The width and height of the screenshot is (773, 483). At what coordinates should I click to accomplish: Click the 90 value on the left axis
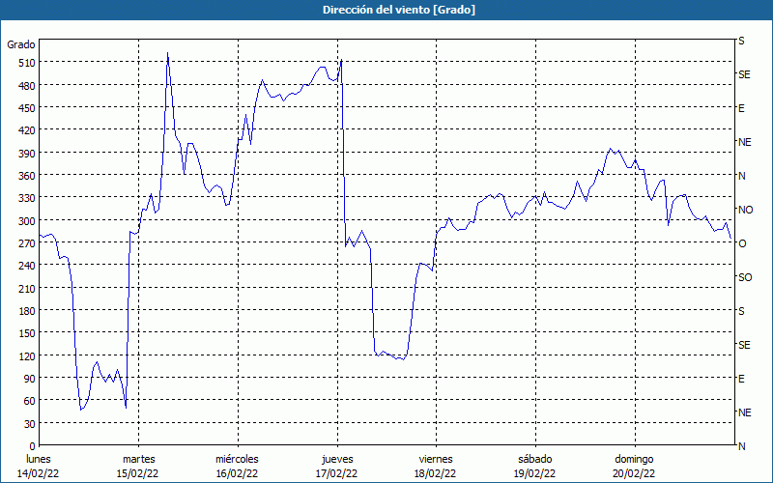pyautogui.click(x=30, y=379)
